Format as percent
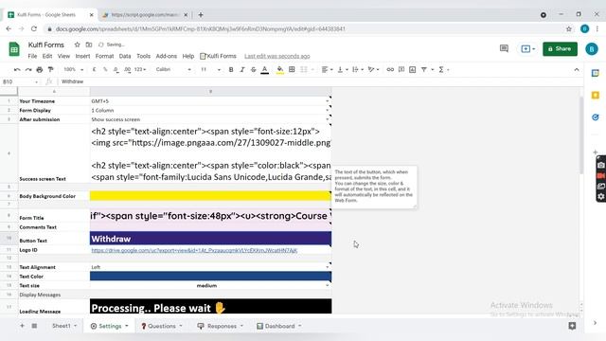The width and height of the screenshot is (606, 341). pos(105,69)
